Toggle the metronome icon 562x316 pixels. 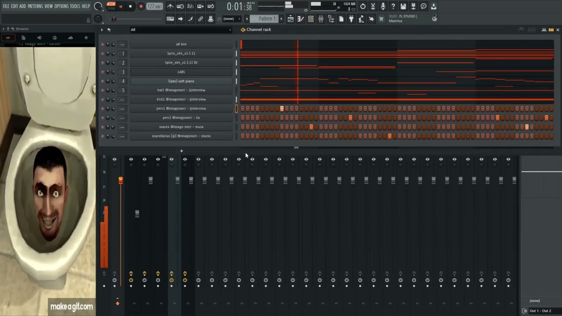(x=170, y=6)
